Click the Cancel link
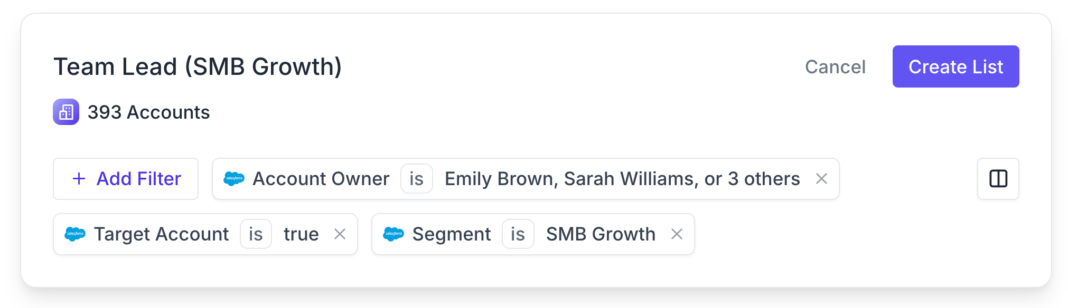This screenshot has height=308, width=1068. click(x=835, y=67)
